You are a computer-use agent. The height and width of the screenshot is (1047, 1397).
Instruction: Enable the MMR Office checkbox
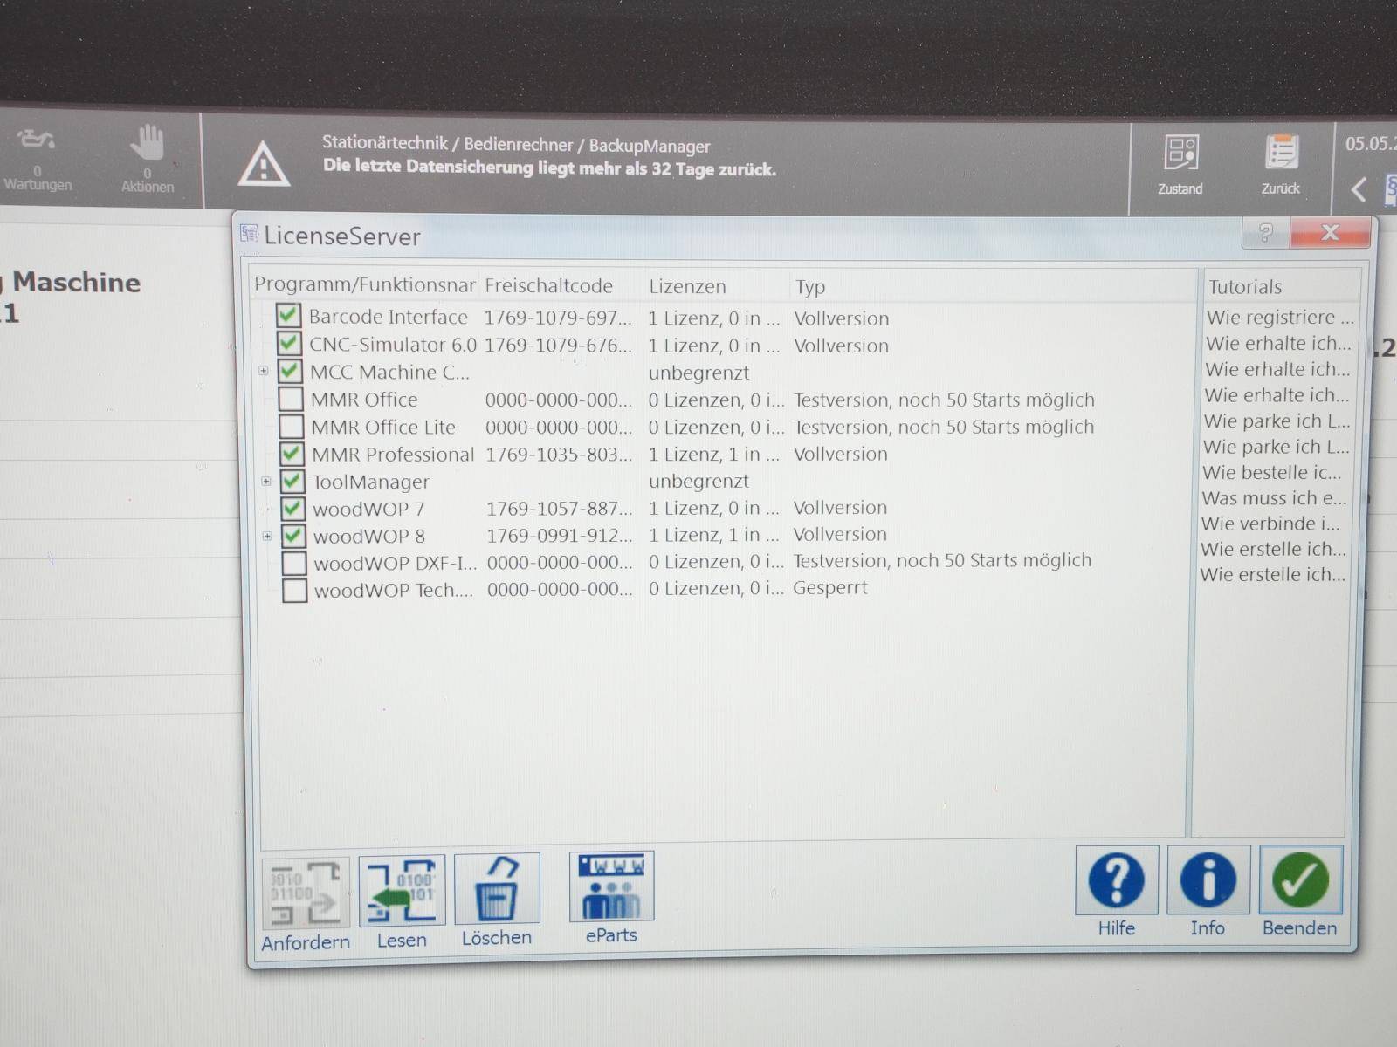point(290,399)
